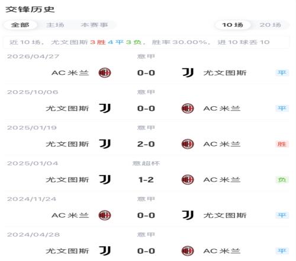Screen dimensions: 296x261
Task: Open the 2-0 score on 2025/01/19
Action: (x=146, y=144)
